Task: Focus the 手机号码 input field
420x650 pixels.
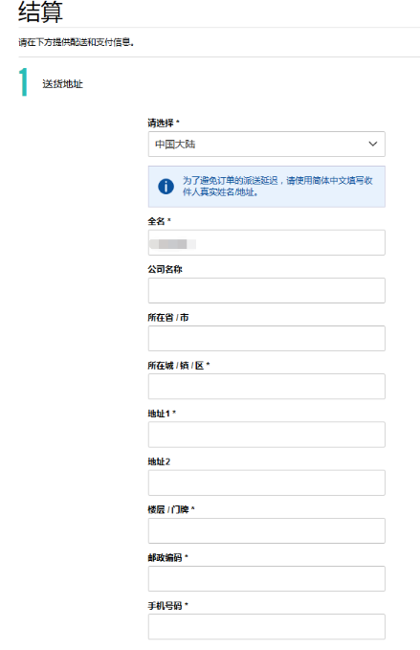Action: click(267, 627)
